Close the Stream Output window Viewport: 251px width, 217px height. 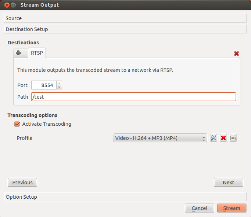tap(7, 5)
